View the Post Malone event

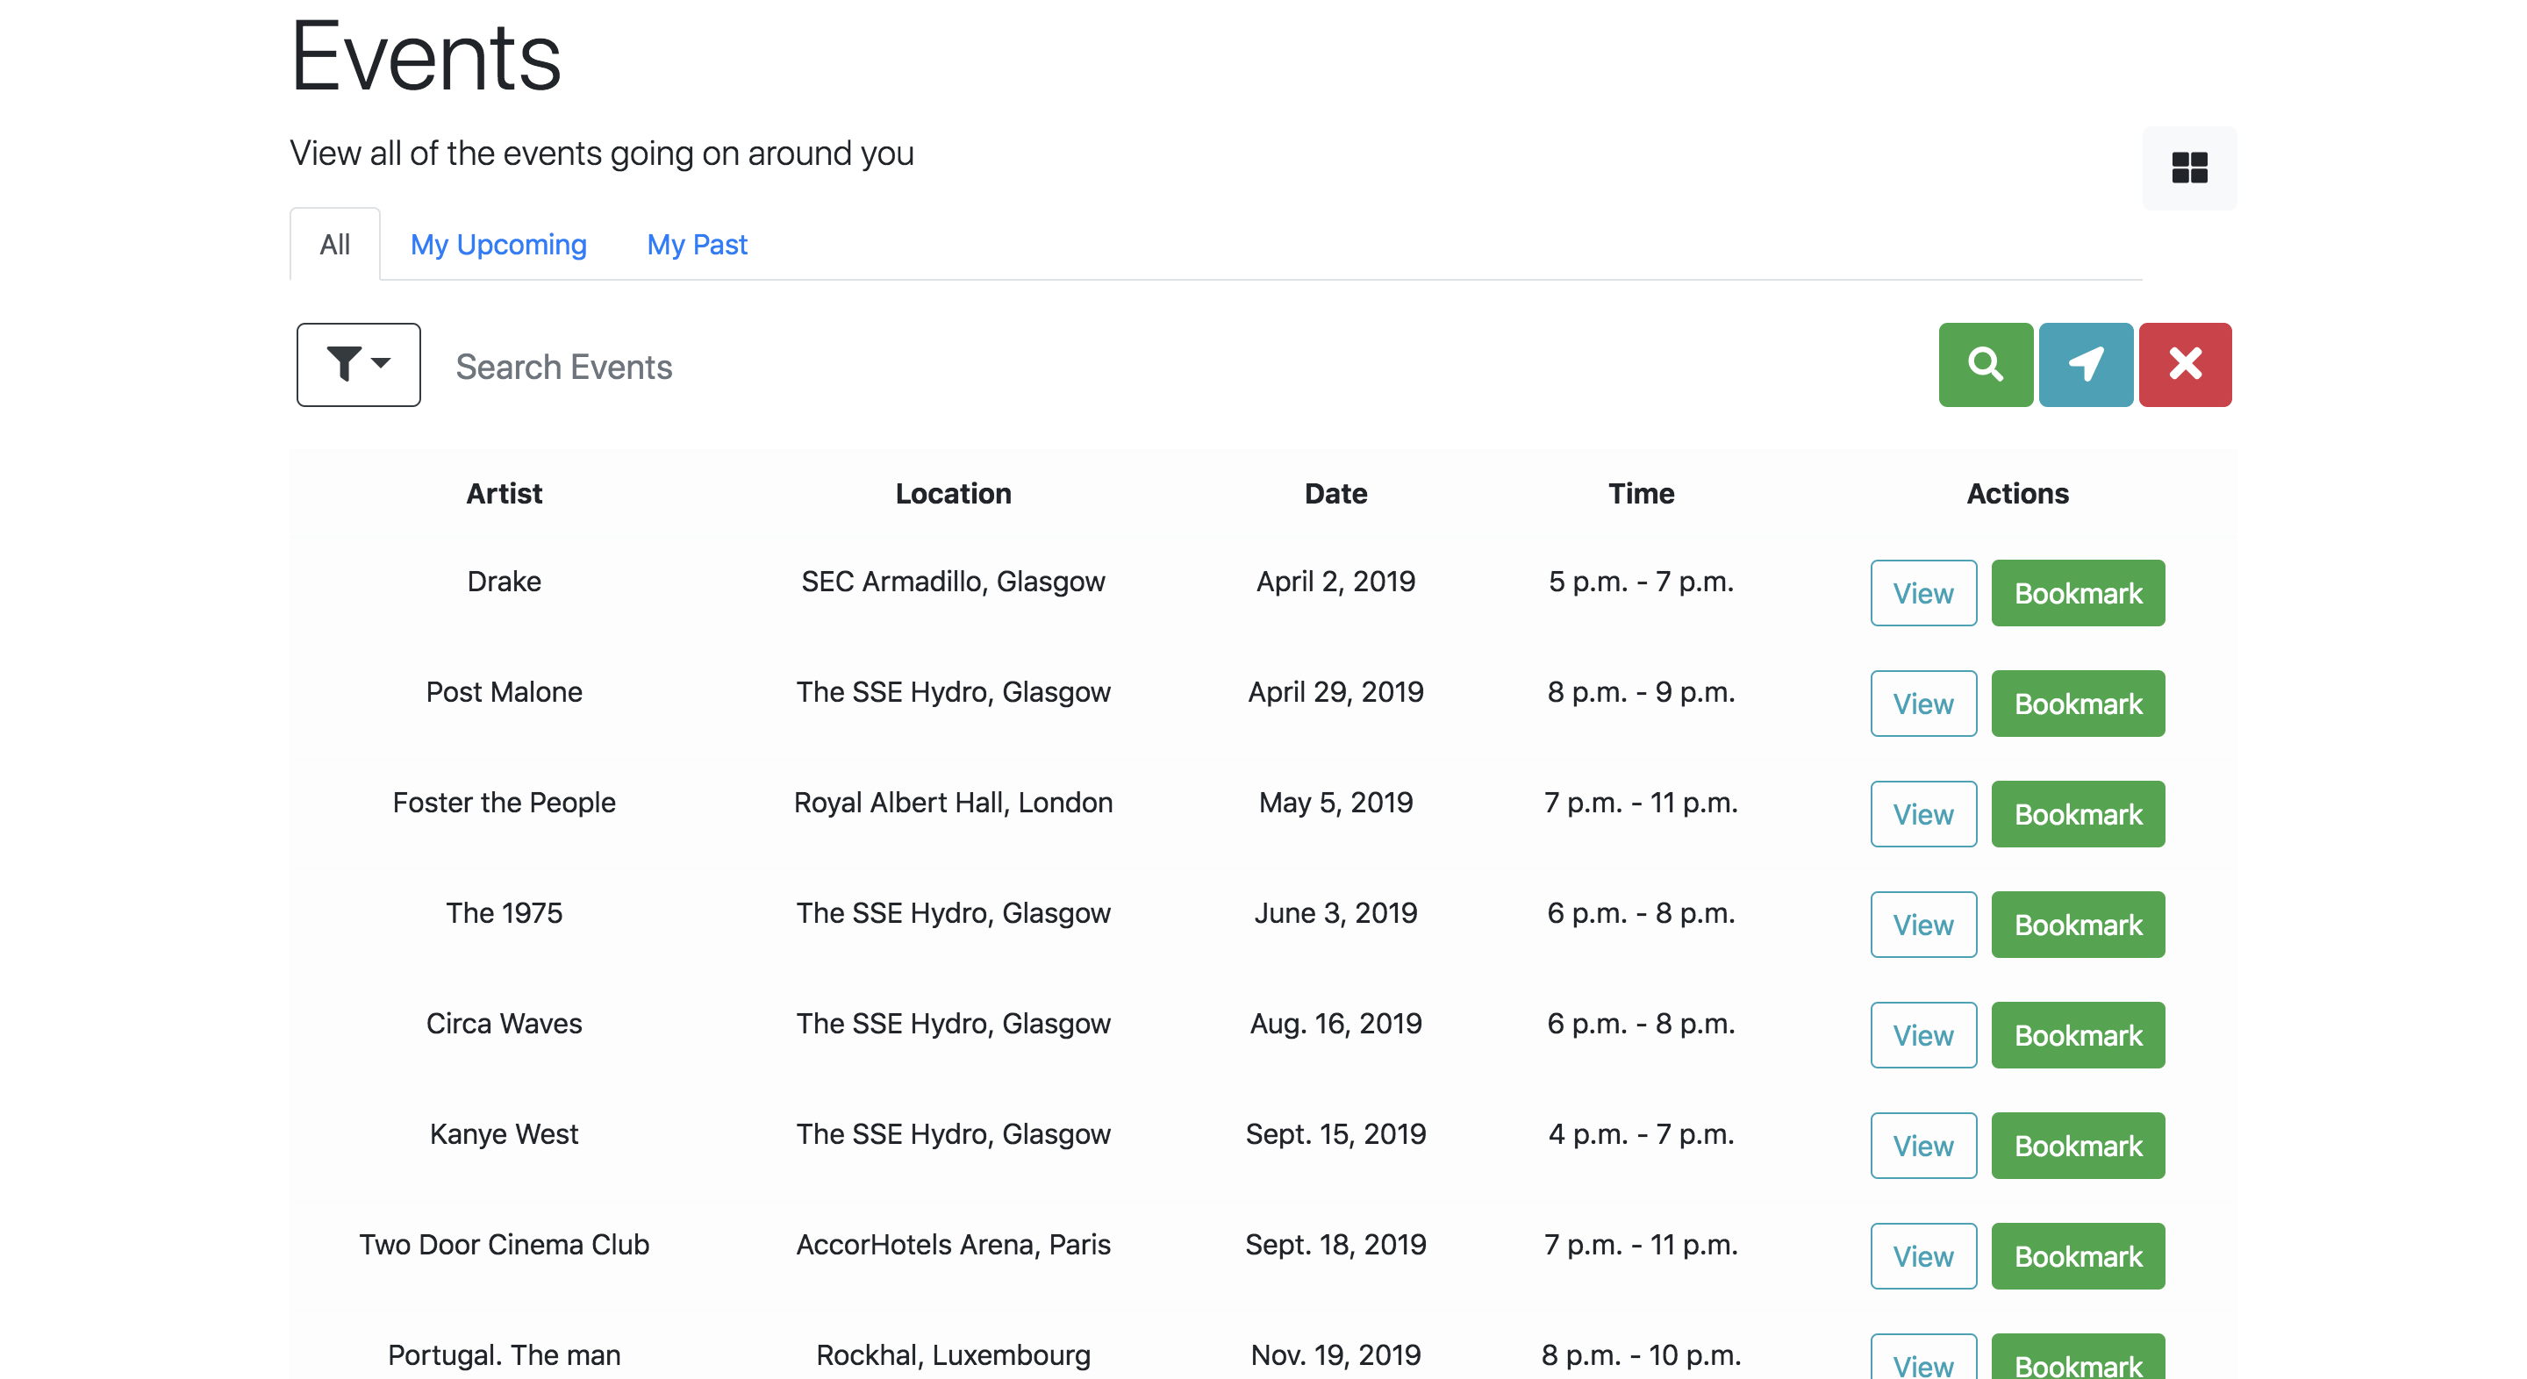(x=1922, y=704)
